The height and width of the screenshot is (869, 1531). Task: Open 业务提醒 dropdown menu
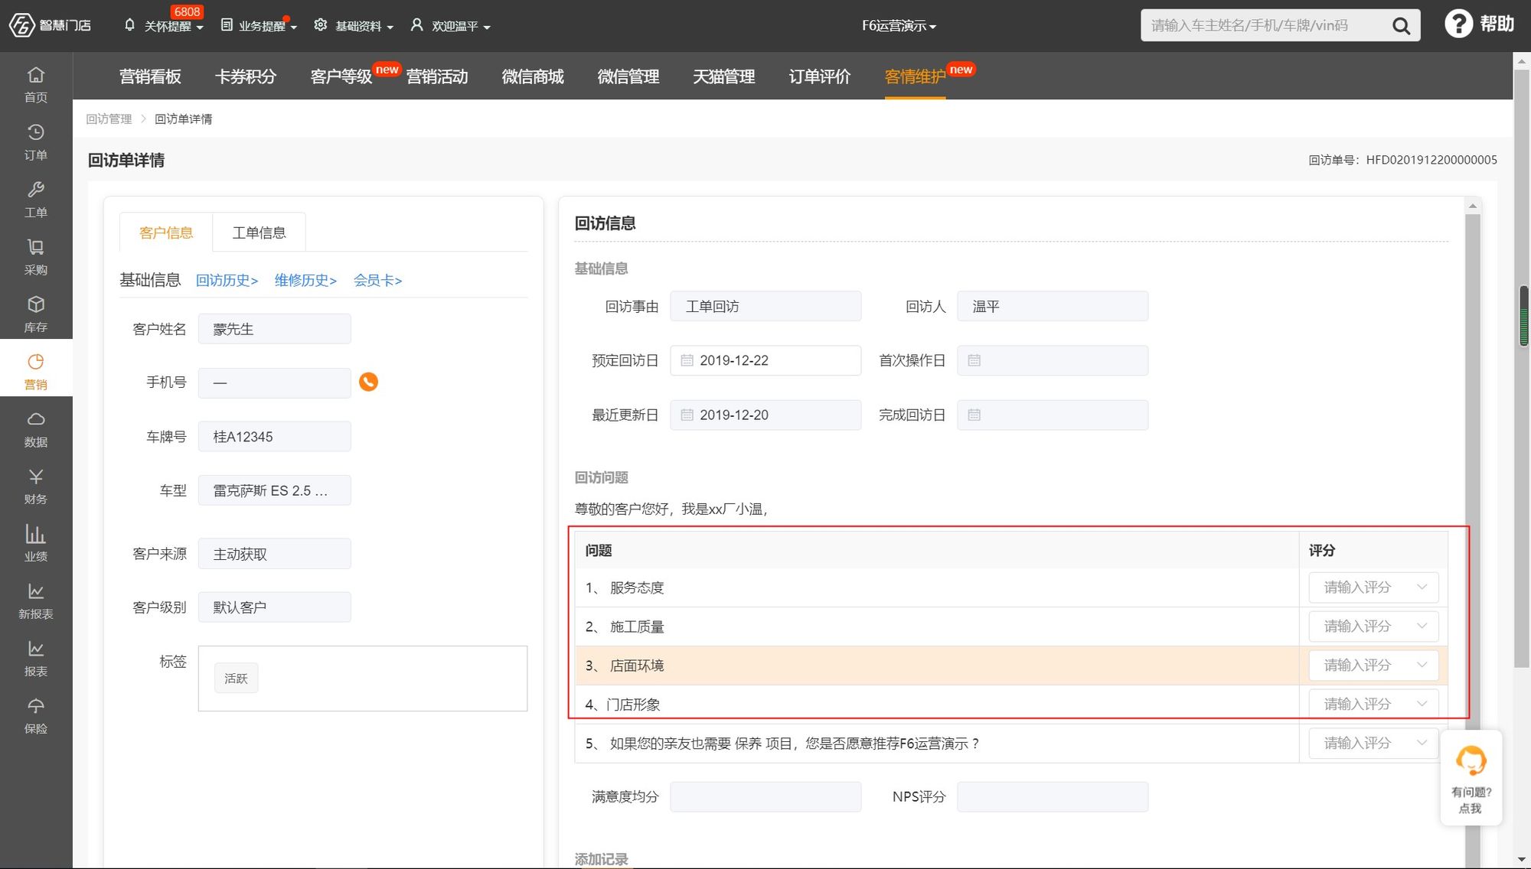coord(259,26)
